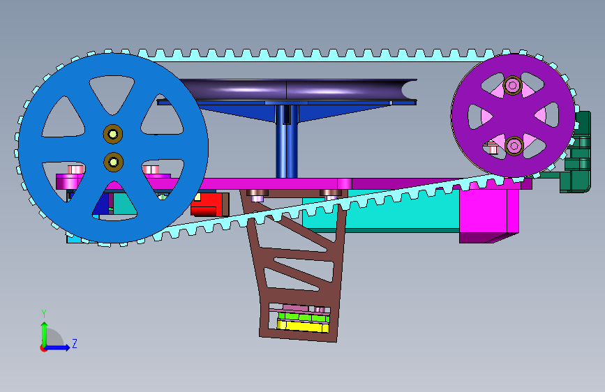The image size is (605, 392).
Task: Select the purple small pulley wheel
Action: (x=513, y=116)
